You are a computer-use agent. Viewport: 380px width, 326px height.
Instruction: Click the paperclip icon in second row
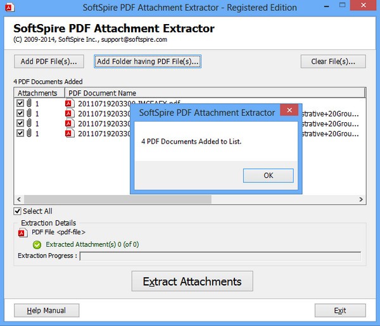coord(29,113)
